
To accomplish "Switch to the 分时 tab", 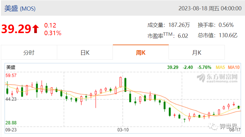I will 29,53.
